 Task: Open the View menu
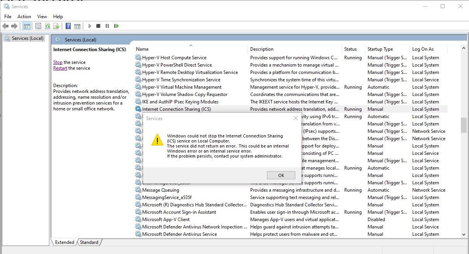click(x=42, y=16)
